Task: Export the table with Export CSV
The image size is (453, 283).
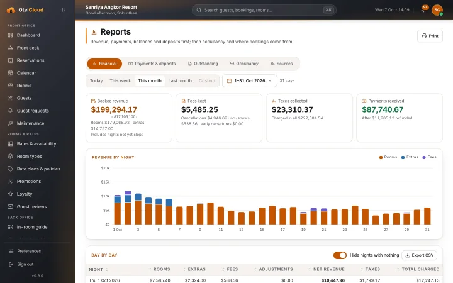Action: (x=419, y=255)
